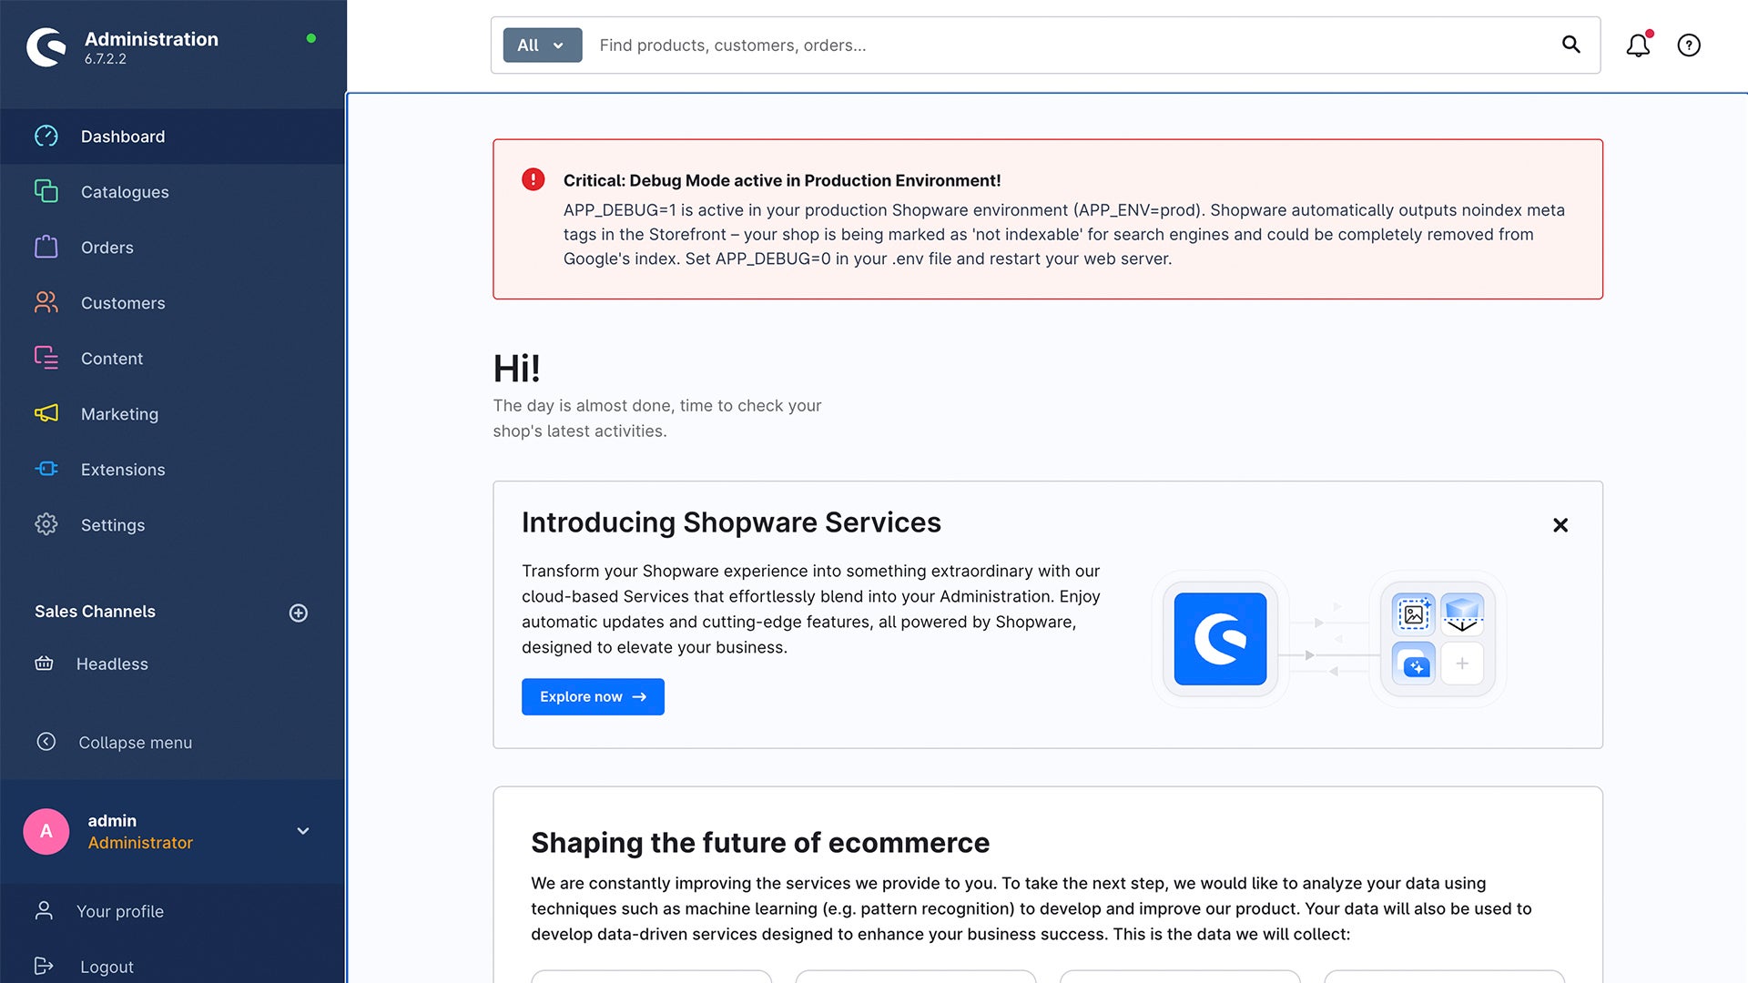Open notifications bell
1748x983 pixels.
coord(1639,45)
